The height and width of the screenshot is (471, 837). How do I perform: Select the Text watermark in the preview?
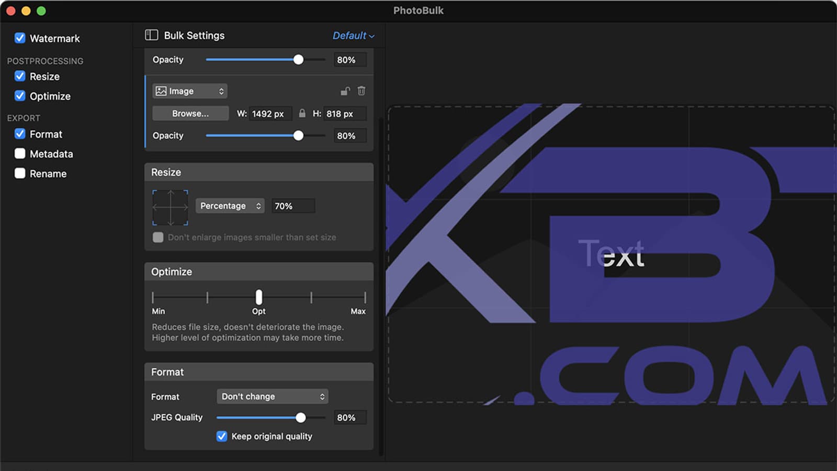(x=611, y=253)
